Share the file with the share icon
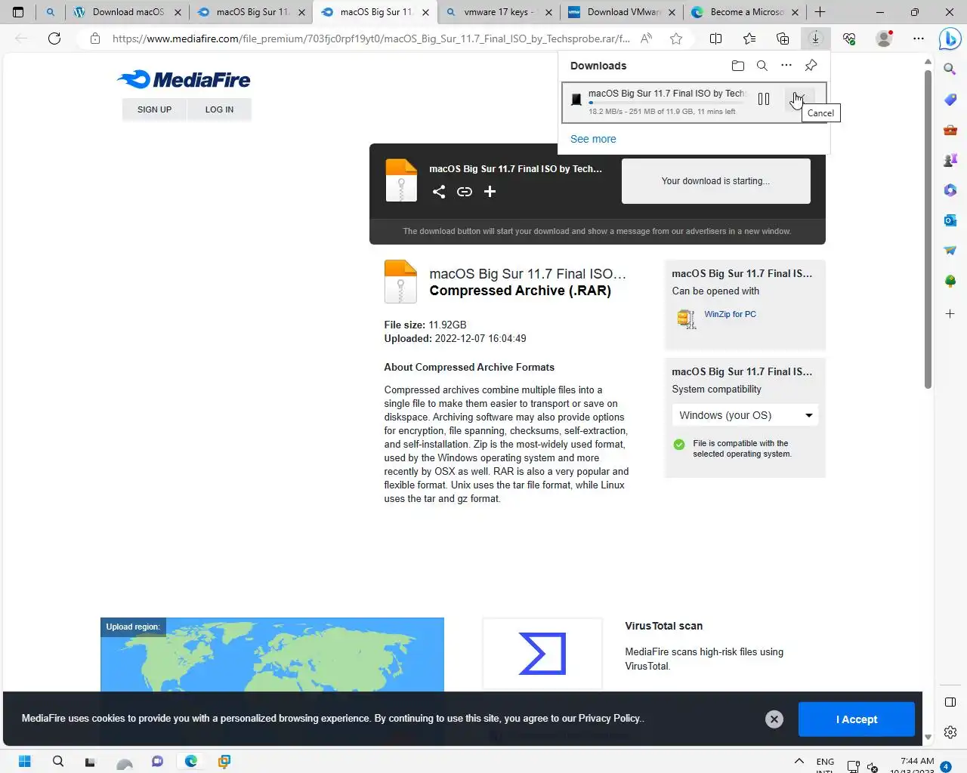Viewport: 967px width, 773px height. click(439, 192)
